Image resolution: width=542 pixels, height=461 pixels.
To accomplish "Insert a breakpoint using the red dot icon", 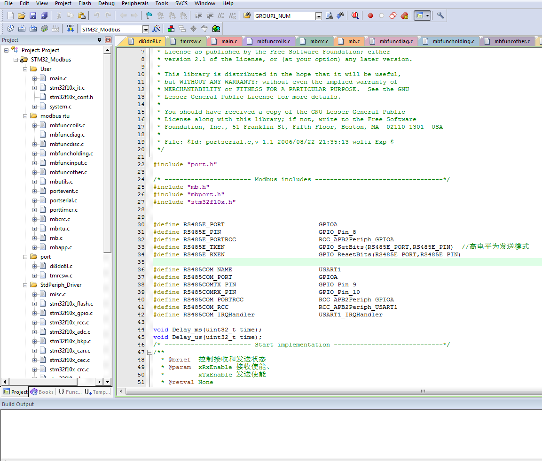I will (370, 15).
